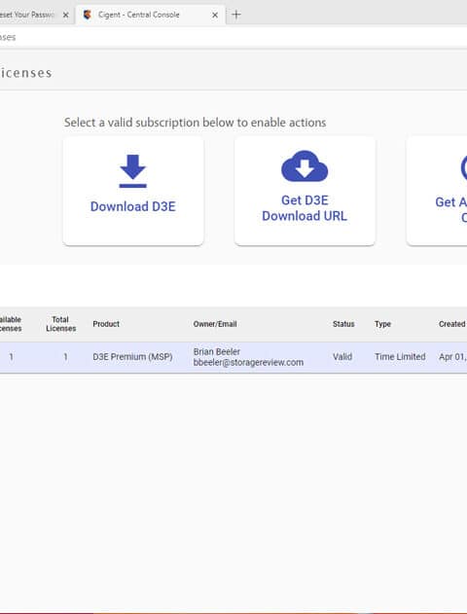Click the Cigent shield favicon on tab
Image resolution: width=467 pixels, height=614 pixels.
pos(88,15)
